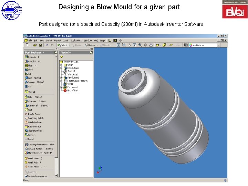The height and width of the screenshot is (186, 248).
Task: Click the New document toolbar icon
Action: click(x=27, y=45)
